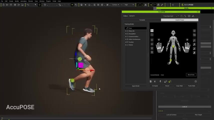Click the move-arrows icon right of dummy
This screenshot has width=214, height=120.
click(x=194, y=31)
